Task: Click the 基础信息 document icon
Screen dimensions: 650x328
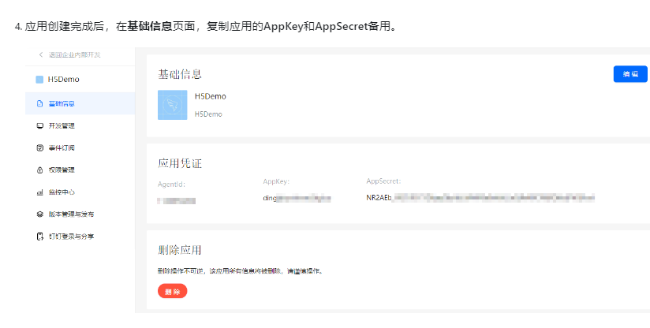Action: pyautogui.click(x=39, y=103)
